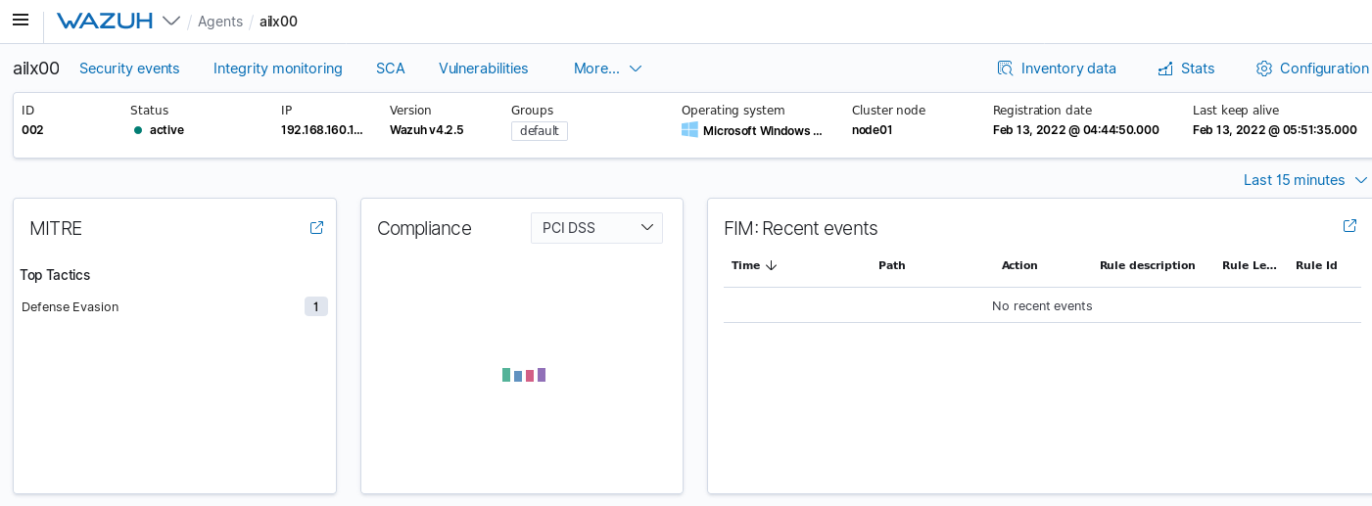Click the default group badge
This screenshot has width=1372, height=506.
click(x=540, y=130)
